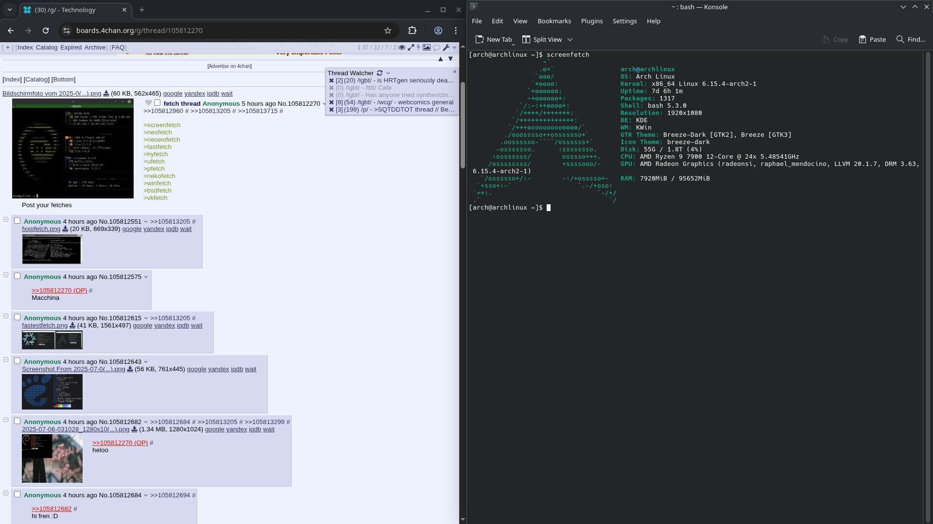Hide post No.105812643 with its minus toggle
The width and height of the screenshot is (933, 524).
tap(6, 360)
